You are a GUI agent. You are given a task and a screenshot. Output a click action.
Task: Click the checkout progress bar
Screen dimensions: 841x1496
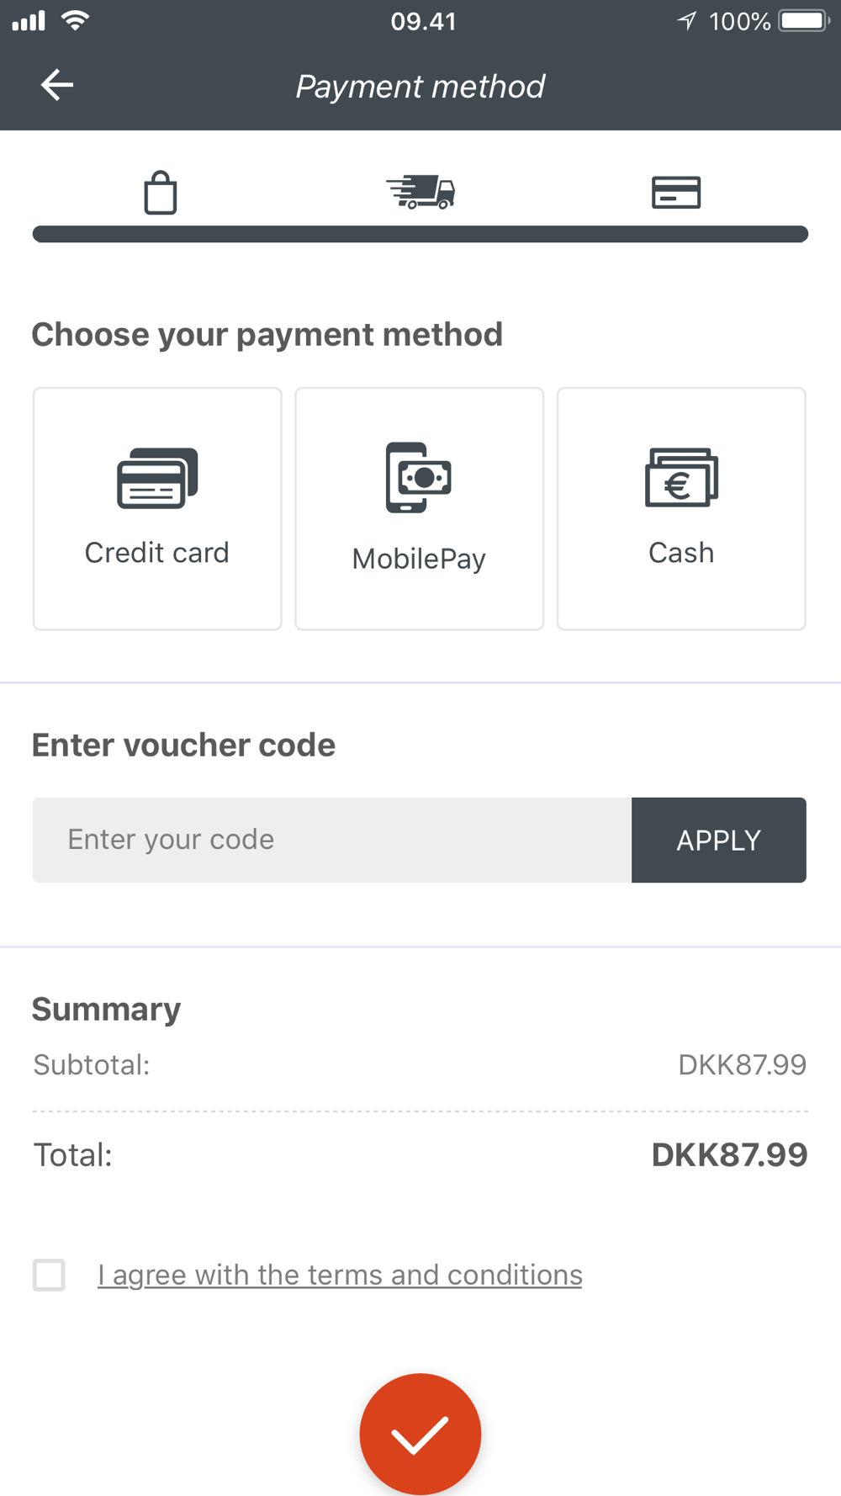[420, 234]
